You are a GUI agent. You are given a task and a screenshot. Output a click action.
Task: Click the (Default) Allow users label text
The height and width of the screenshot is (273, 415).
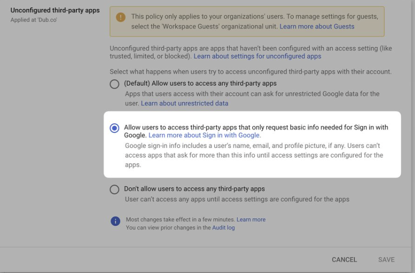200,83
